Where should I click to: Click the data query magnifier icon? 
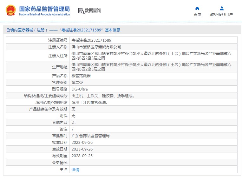(x=81, y=11)
